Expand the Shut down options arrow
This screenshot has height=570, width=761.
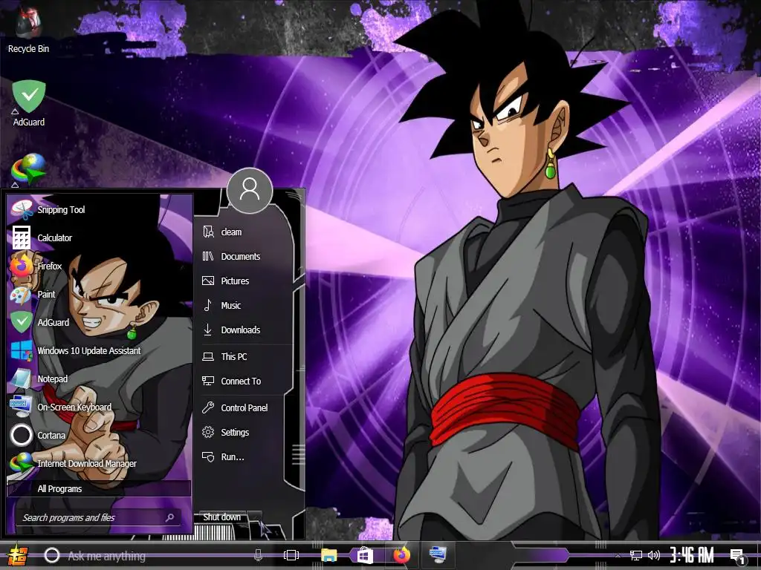[255, 517]
